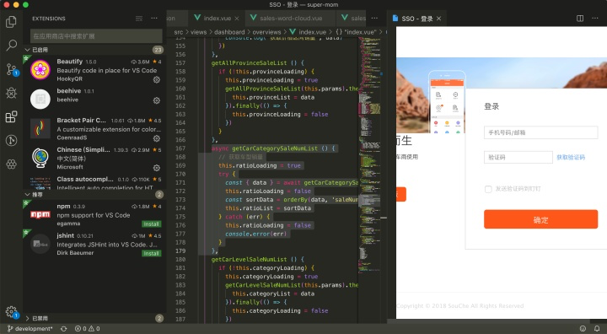The height and width of the screenshot is (334, 607).
Task: Click the getAllProvinceSaleList method line
Action: click(257, 62)
